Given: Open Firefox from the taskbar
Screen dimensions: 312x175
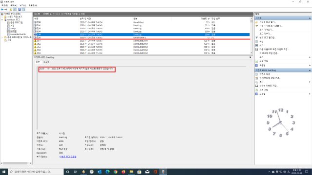Looking at the screenshot, I should pyautogui.click(x=123, y=172).
